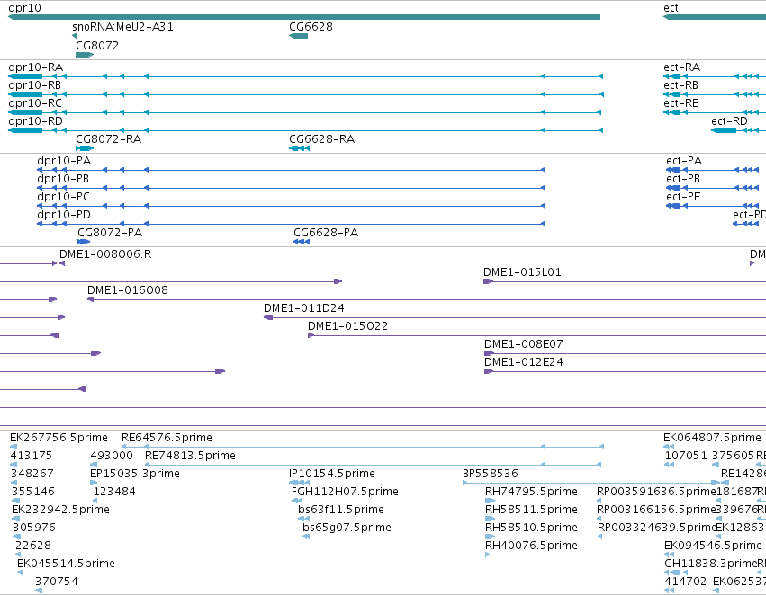The height and width of the screenshot is (595, 766).
Task: Click the ect gene label
Action: [x=671, y=8]
